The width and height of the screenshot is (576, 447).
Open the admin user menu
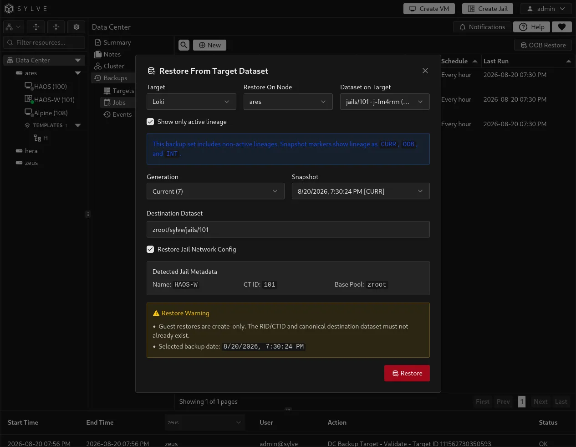tap(546, 9)
